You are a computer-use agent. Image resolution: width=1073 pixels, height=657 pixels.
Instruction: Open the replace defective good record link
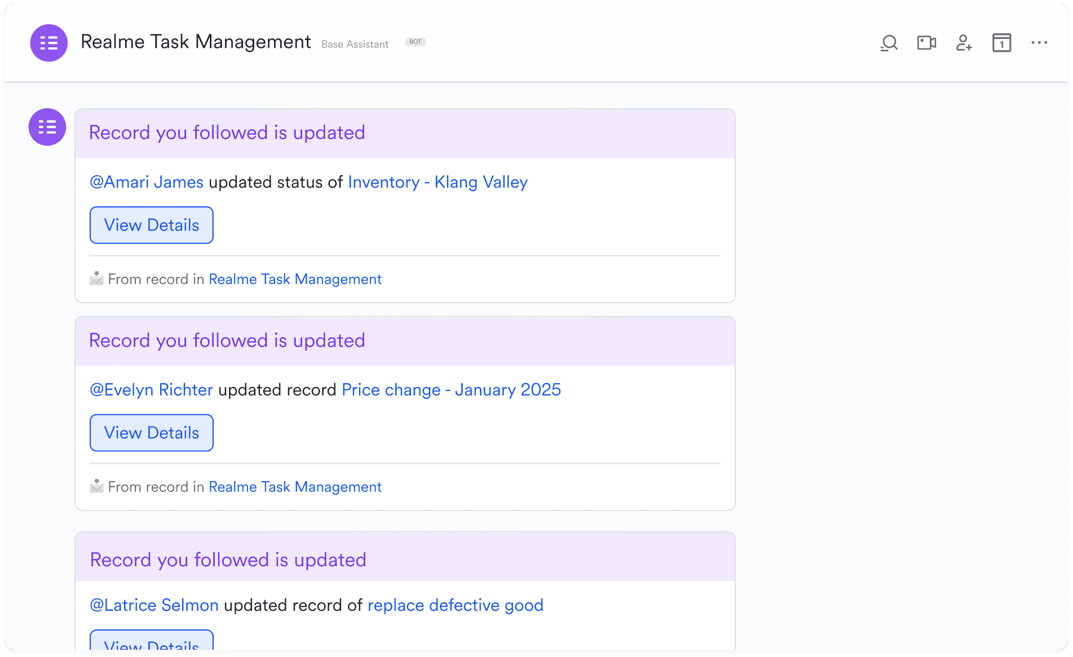(456, 605)
